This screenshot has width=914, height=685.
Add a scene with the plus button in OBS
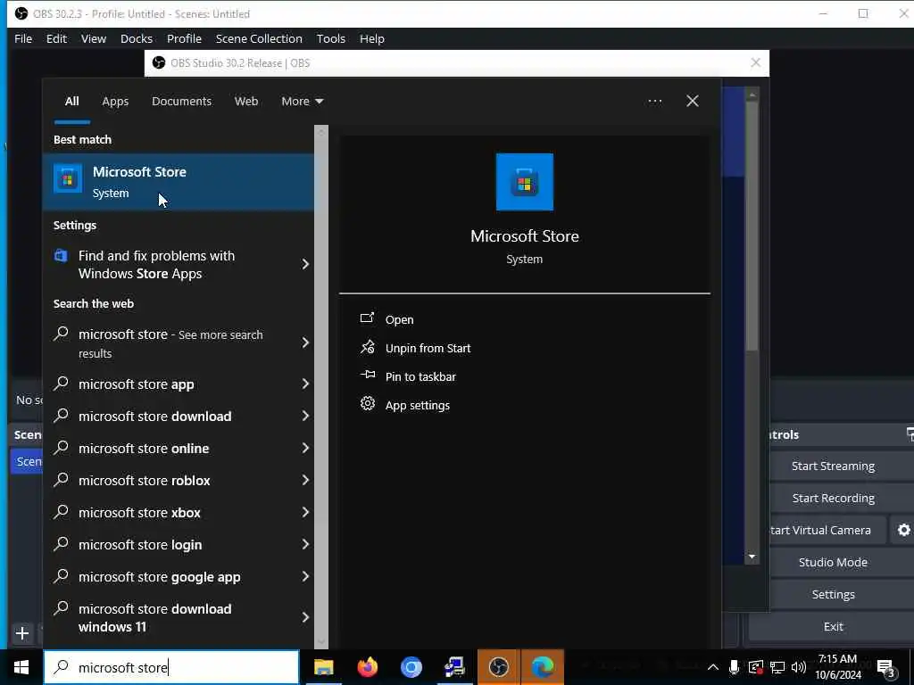pyautogui.click(x=22, y=633)
